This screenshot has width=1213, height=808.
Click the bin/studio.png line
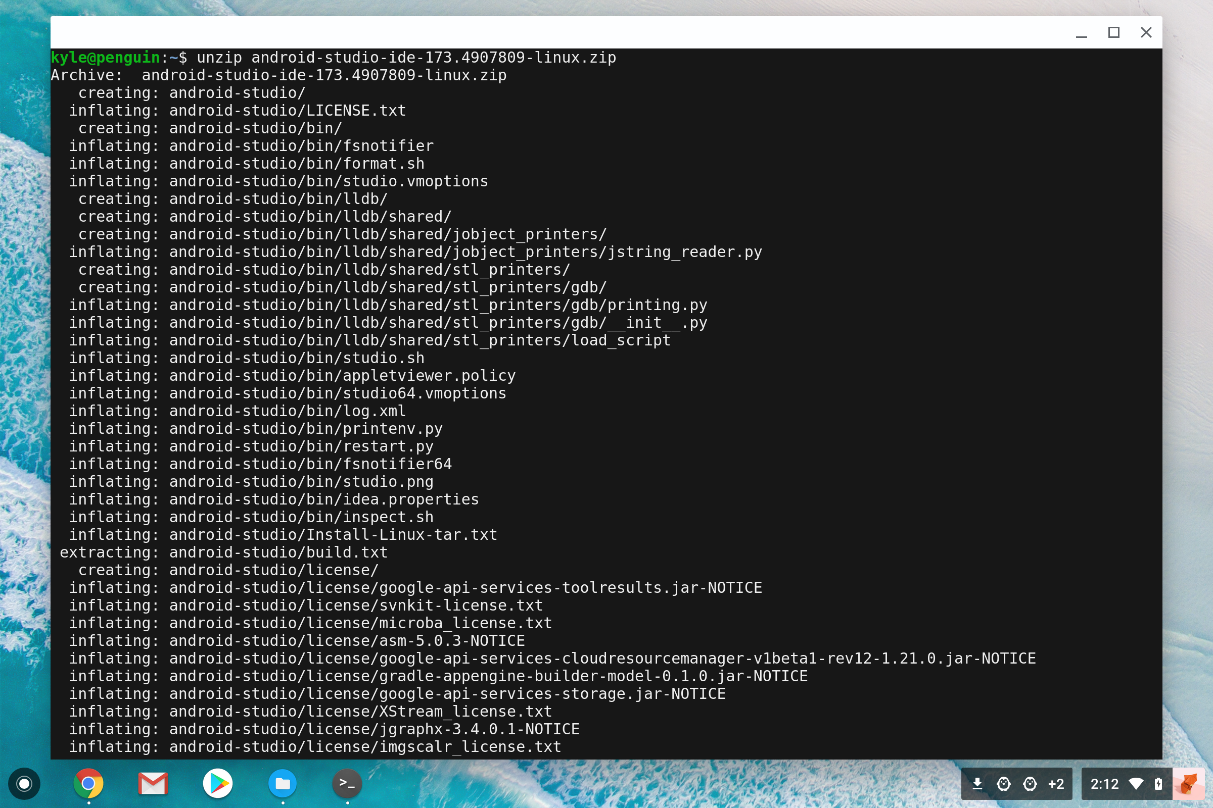[x=252, y=482]
